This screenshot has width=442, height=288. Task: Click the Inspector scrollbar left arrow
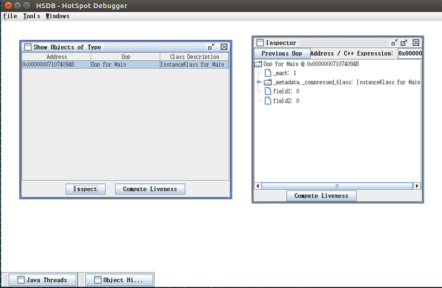(x=257, y=186)
